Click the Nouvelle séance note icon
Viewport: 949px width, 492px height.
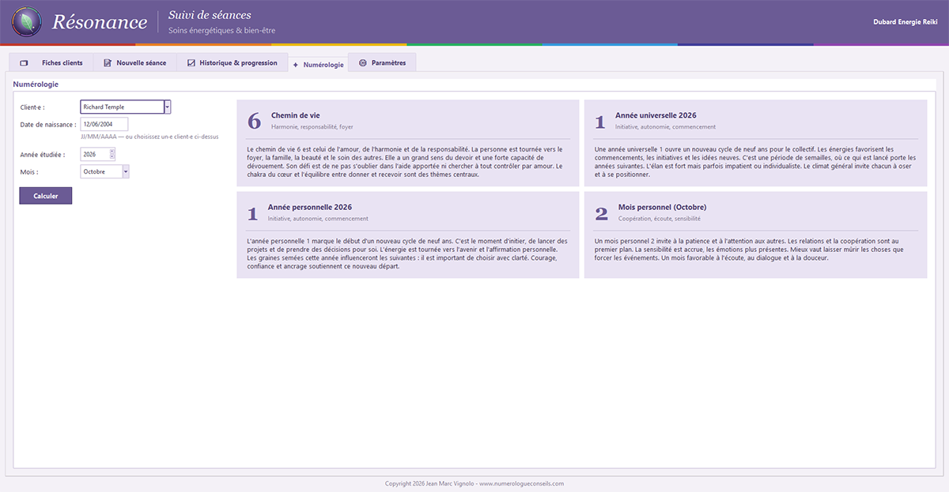point(108,63)
